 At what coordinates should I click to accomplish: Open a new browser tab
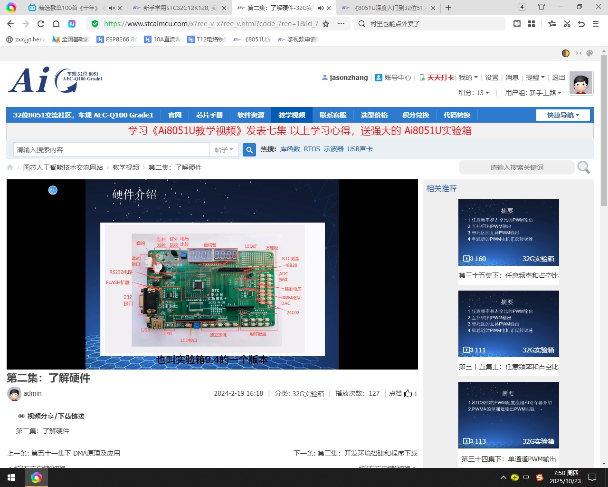click(x=448, y=8)
